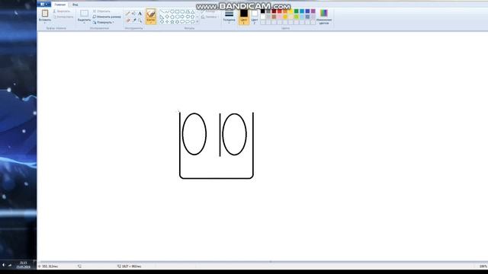This screenshot has height=274, width=488.
Task: Click the Вставить paste icon
Action: 45,14
